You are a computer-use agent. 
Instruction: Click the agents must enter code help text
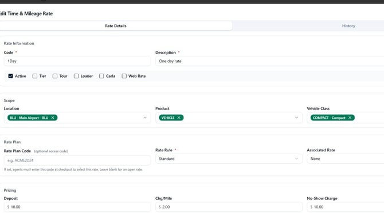(73, 170)
